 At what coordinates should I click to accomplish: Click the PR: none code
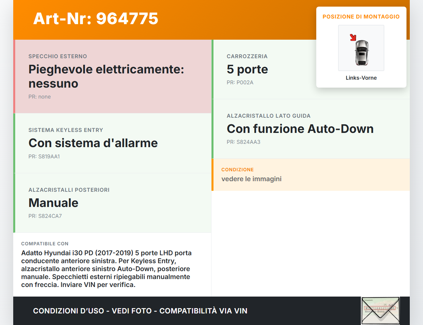point(40,97)
